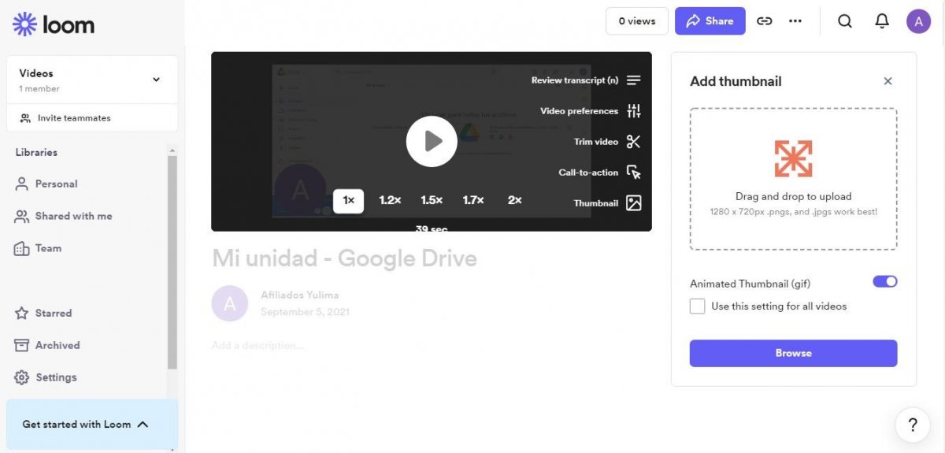Click the 1 member text
The width and height of the screenshot is (945, 453).
39,89
